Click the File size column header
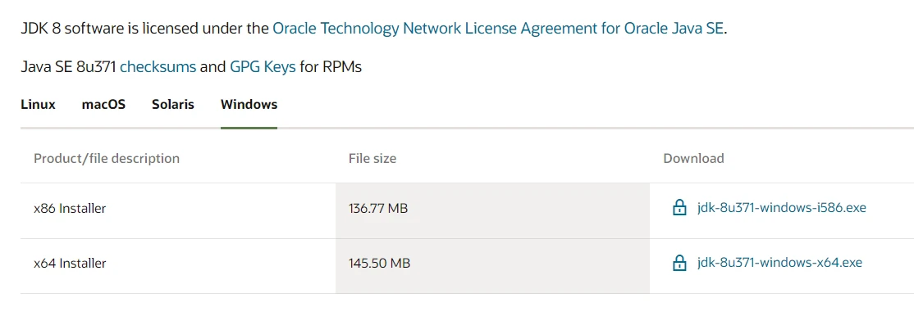The width and height of the screenshot is (914, 325). (372, 158)
